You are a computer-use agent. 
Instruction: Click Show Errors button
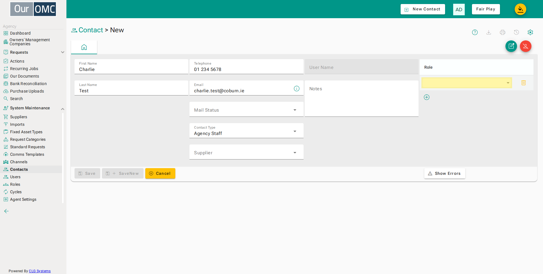[445, 173]
